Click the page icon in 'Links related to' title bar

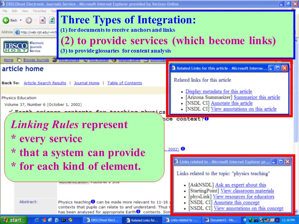click(x=176, y=162)
